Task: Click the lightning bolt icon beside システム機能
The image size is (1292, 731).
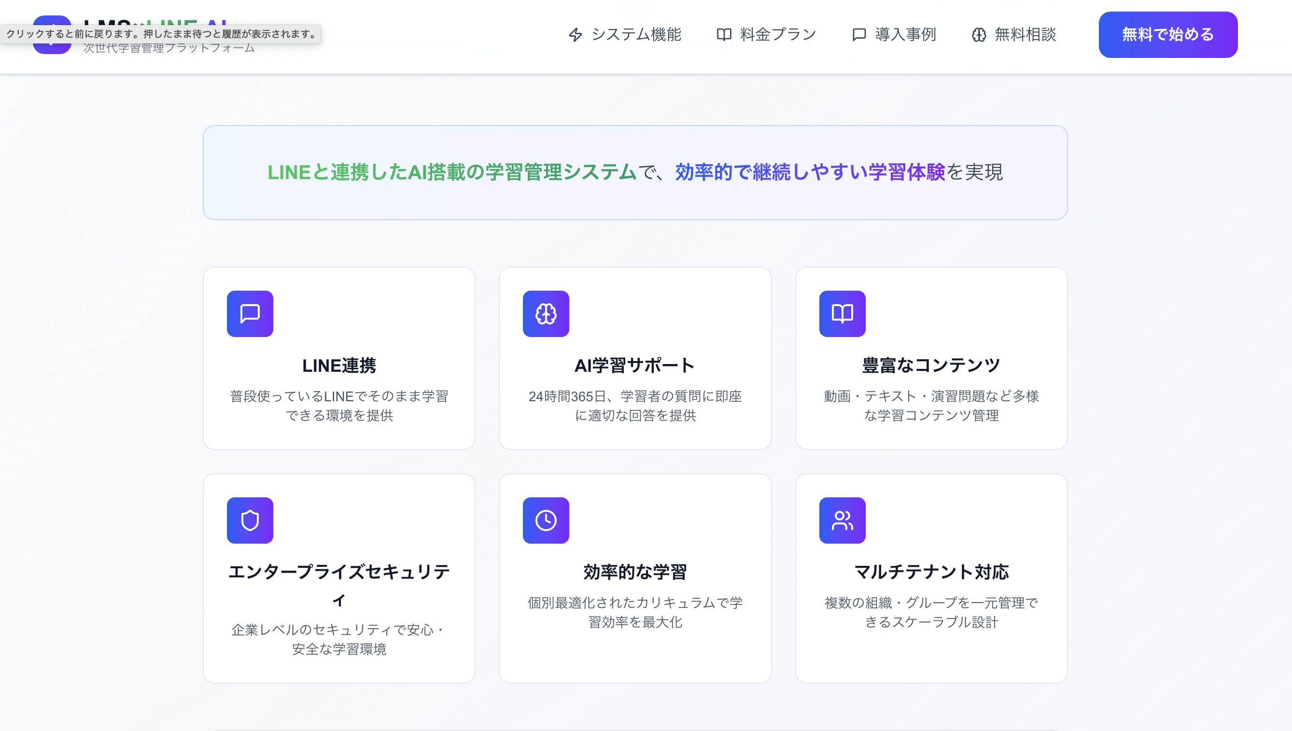Action: coord(575,35)
